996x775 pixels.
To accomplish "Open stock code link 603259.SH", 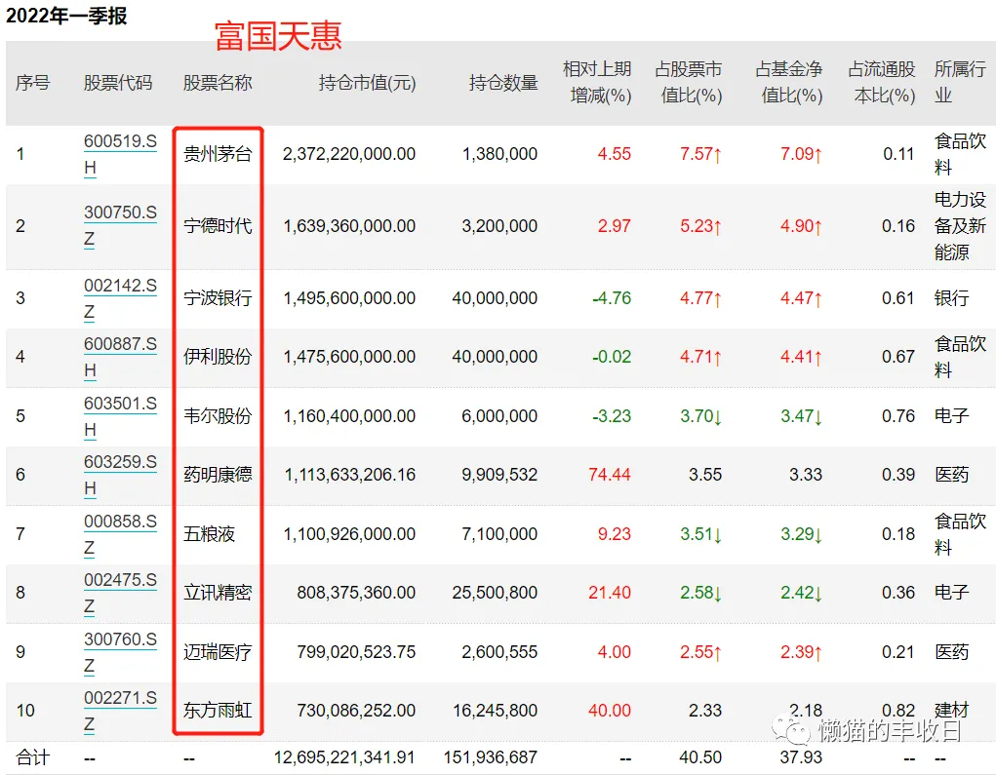I will [x=120, y=475].
